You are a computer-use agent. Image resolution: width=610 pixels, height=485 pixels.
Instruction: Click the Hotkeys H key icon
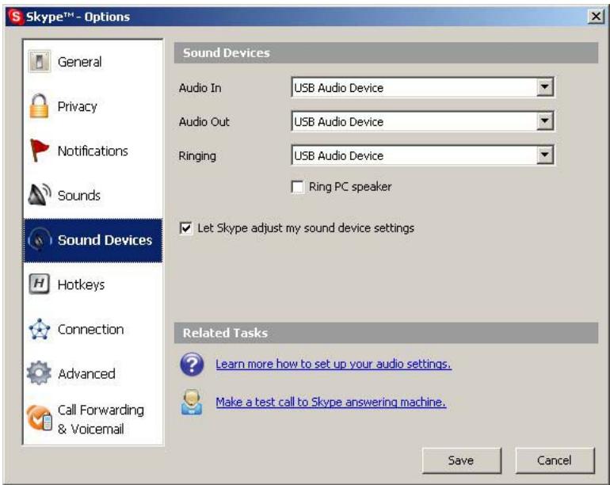pyautogui.click(x=39, y=284)
